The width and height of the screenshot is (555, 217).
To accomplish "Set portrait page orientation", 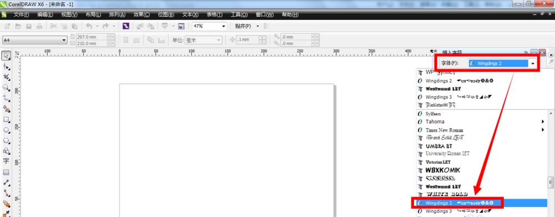I will pos(126,40).
